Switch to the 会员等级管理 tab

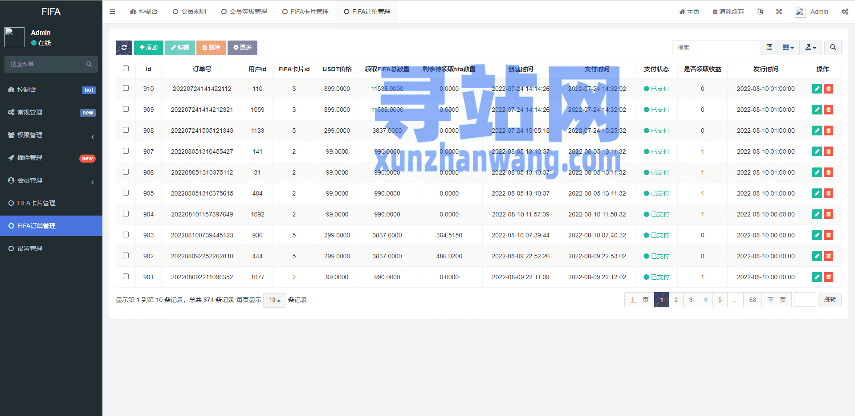point(244,12)
